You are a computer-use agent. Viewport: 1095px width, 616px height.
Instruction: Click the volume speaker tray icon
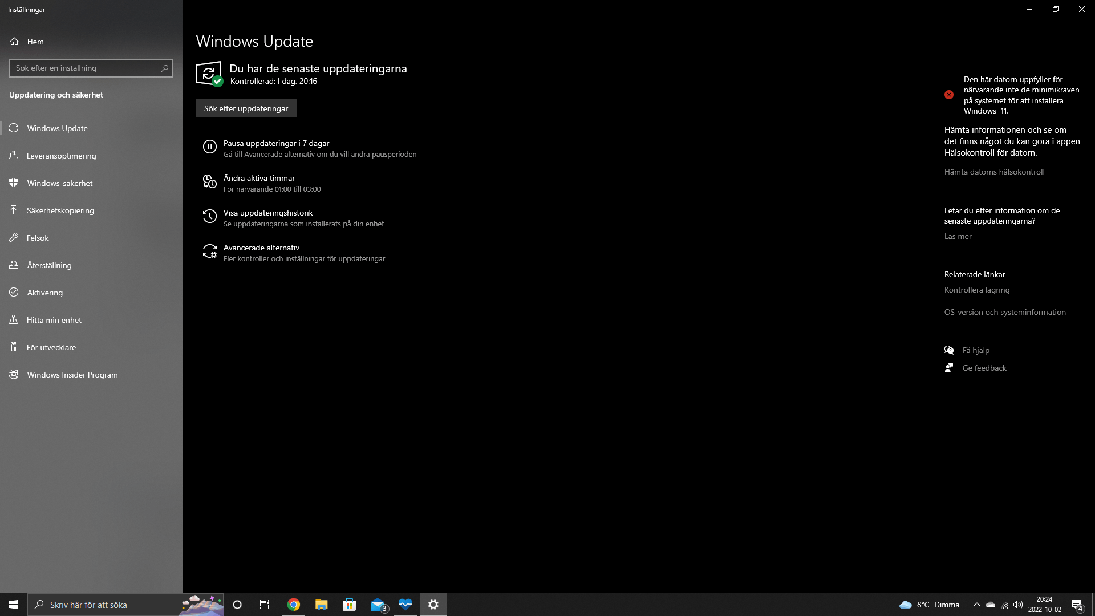pyautogui.click(x=1018, y=605)
